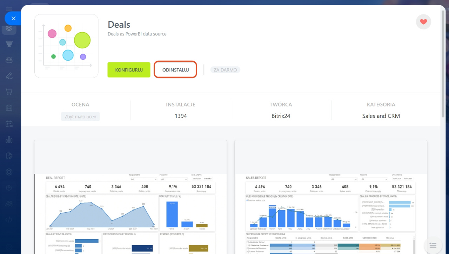Open the robot icon in sidebar
The image size is (449, 254).
click(9, 60)
